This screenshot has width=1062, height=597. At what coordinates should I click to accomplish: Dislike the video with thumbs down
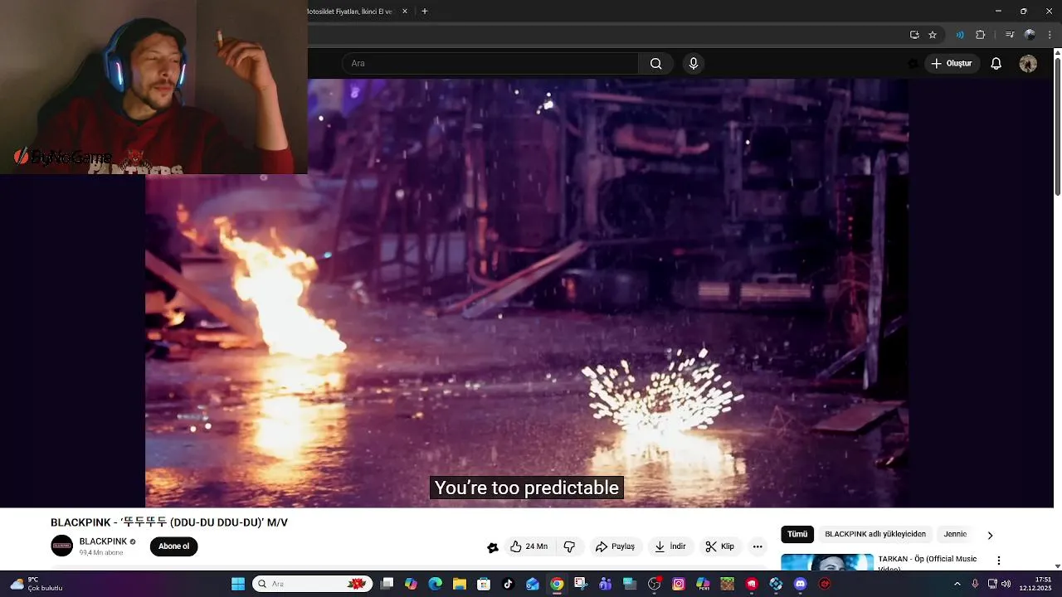[569, 546]
